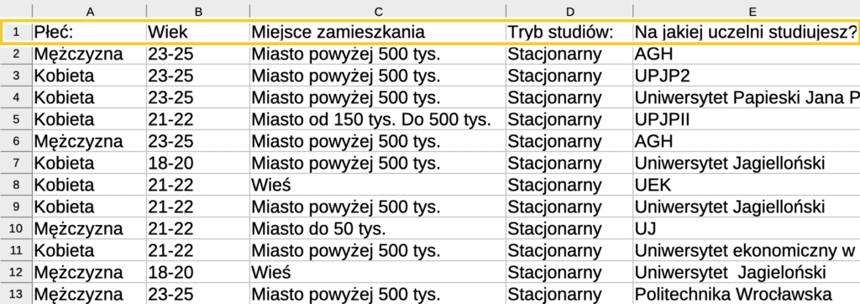Select the 'UJ' cell in row 10
This screenshot has width=860, height=304.
pyautogui.click(x=746, y=228)
